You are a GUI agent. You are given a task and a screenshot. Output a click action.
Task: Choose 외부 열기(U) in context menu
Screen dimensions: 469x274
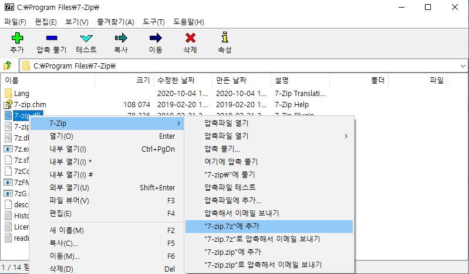coord(107,187)
